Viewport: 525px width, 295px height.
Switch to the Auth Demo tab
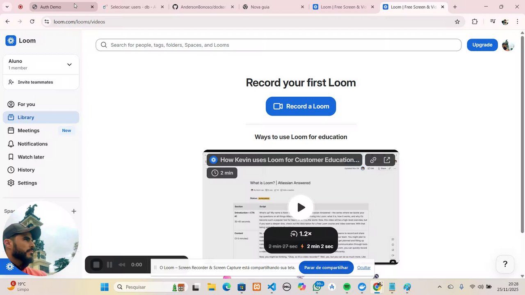[x=64, y=7]
